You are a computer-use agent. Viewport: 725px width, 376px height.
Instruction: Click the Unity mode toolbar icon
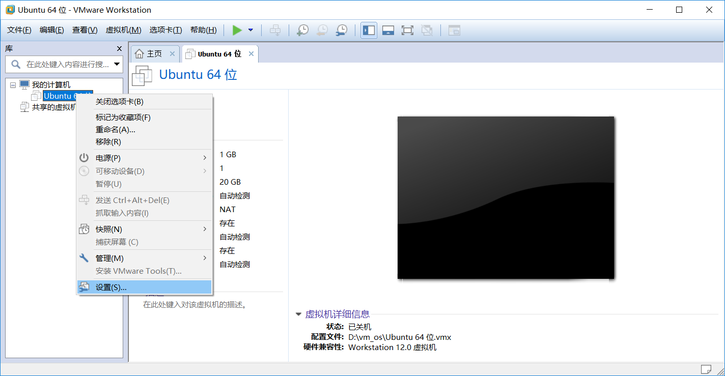427,31
